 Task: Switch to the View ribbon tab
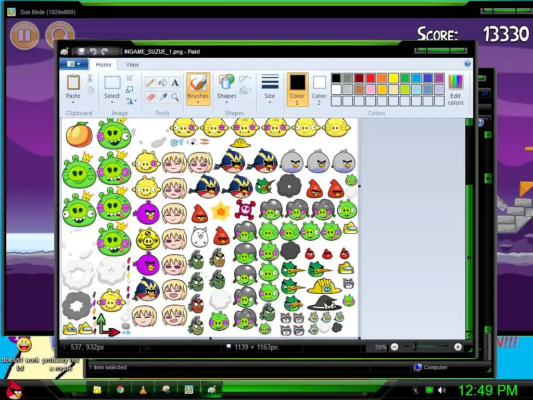click(132, 64)
